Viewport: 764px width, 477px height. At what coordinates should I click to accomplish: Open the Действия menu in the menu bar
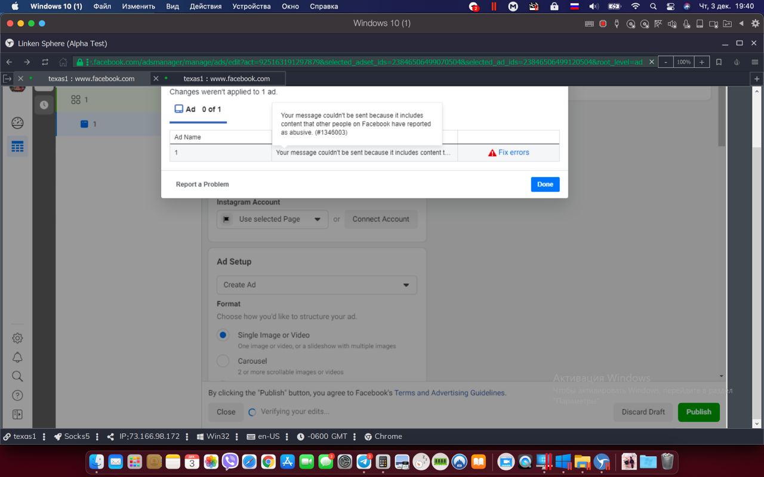[205, 7]
